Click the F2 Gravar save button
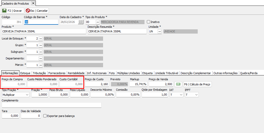This screenshot has height=133, width=264. [12, 11]
